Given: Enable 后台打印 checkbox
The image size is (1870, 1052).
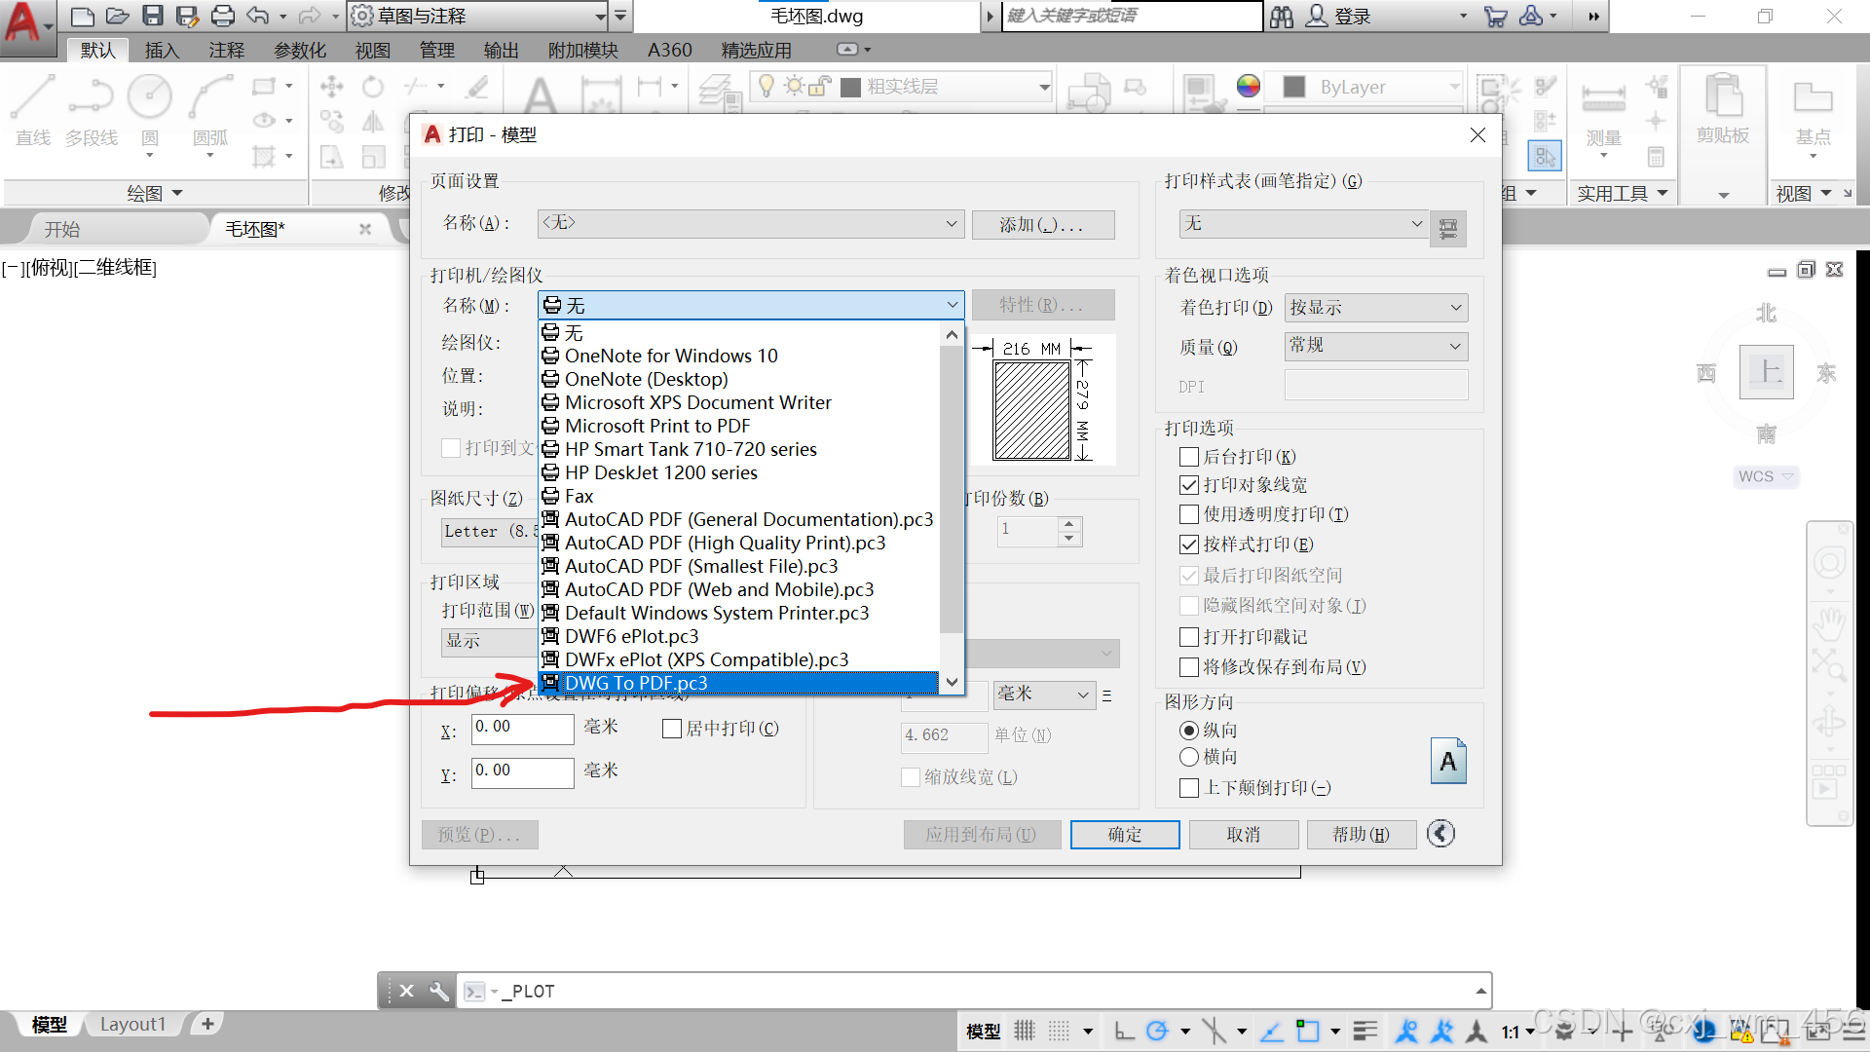Looking at the screenshot, I should click(x=1189, y=457).
